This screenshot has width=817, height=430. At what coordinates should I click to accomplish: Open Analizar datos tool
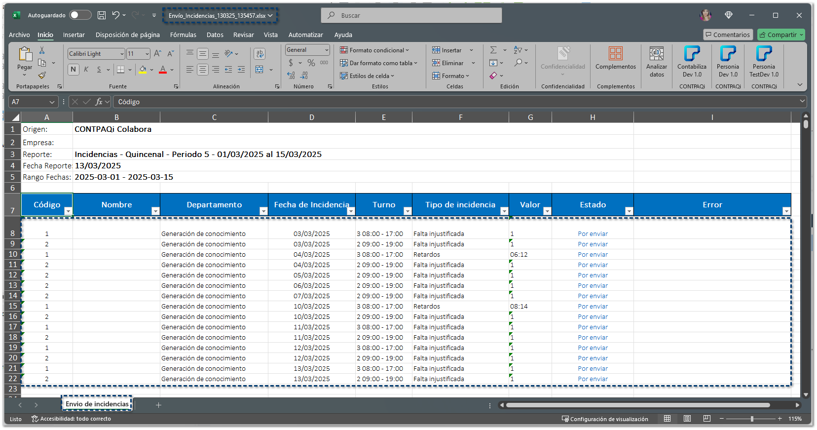coord(656,61)
